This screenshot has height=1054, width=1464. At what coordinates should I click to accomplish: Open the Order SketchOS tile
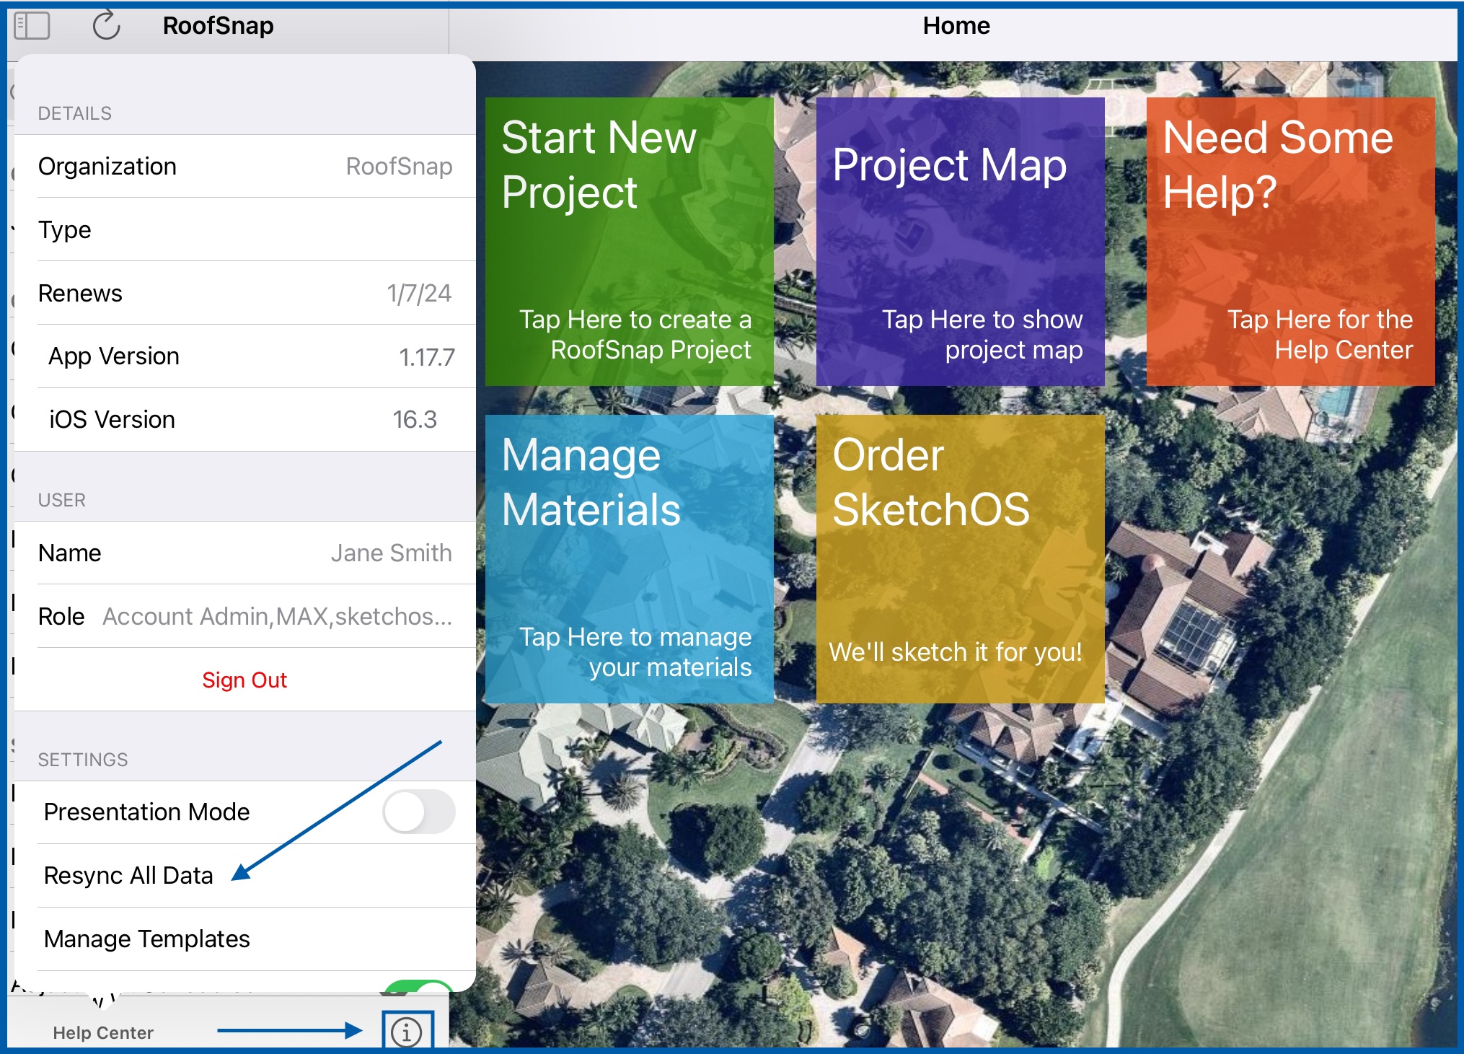pos(960,559)
